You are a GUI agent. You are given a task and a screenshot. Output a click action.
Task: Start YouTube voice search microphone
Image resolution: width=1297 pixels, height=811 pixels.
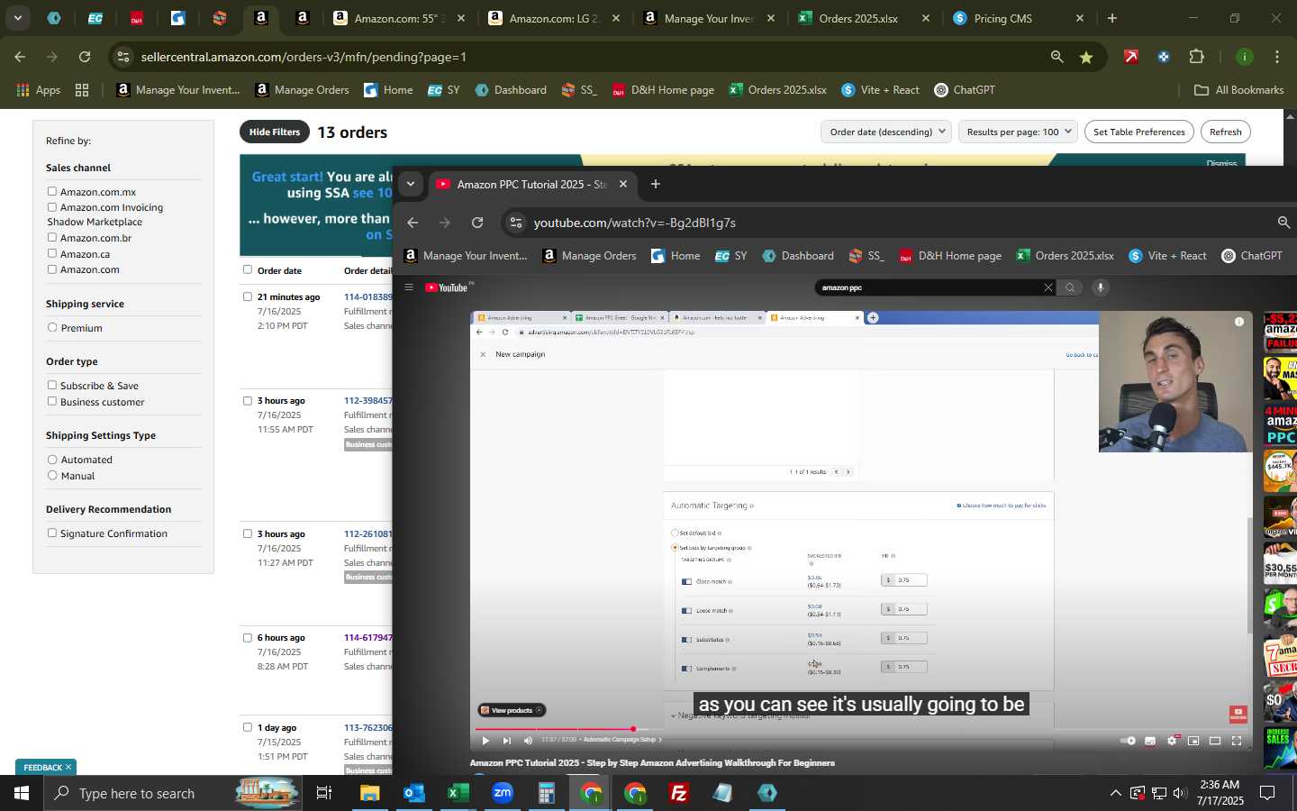1100,287
